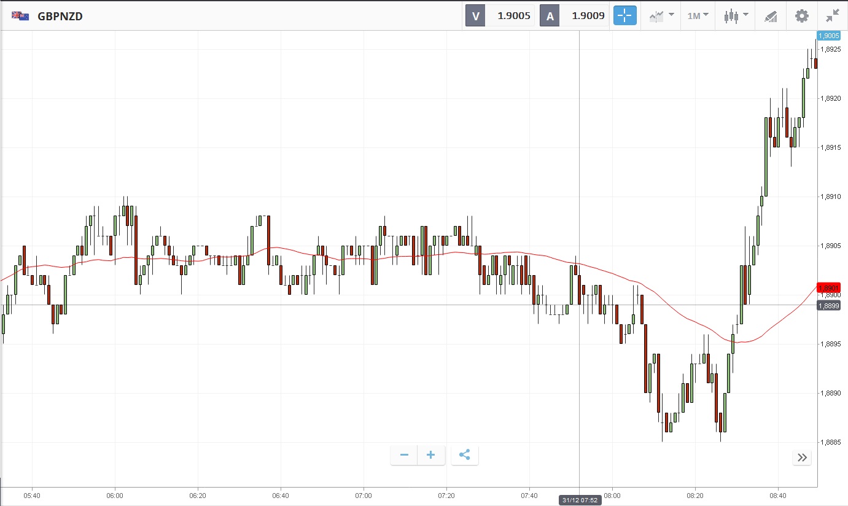Open chart settings gear
Viewport: 848px width, 506px height.
pos(802,16)
